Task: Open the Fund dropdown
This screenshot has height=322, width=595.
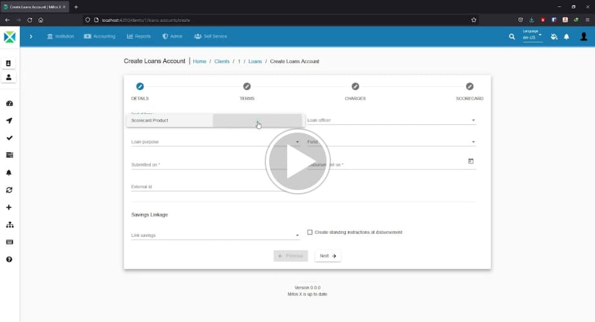Action: 392,142
